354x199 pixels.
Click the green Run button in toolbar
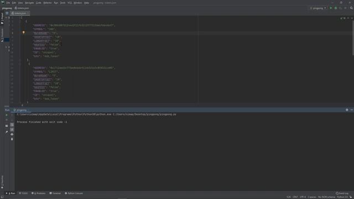[331, 8]
